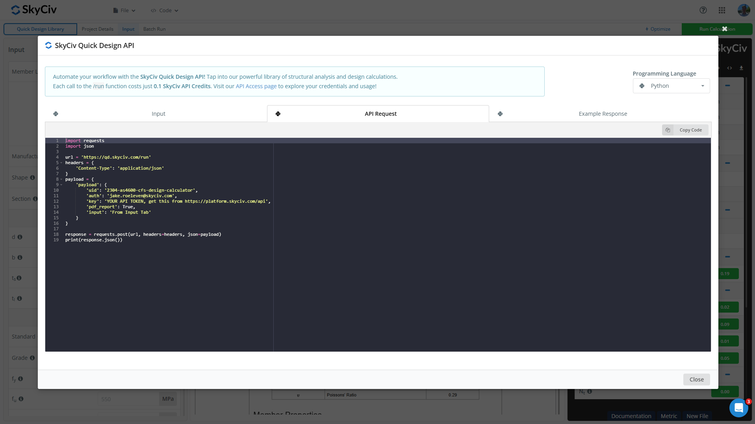Click the download icon in results panel

tap(741, 68)
